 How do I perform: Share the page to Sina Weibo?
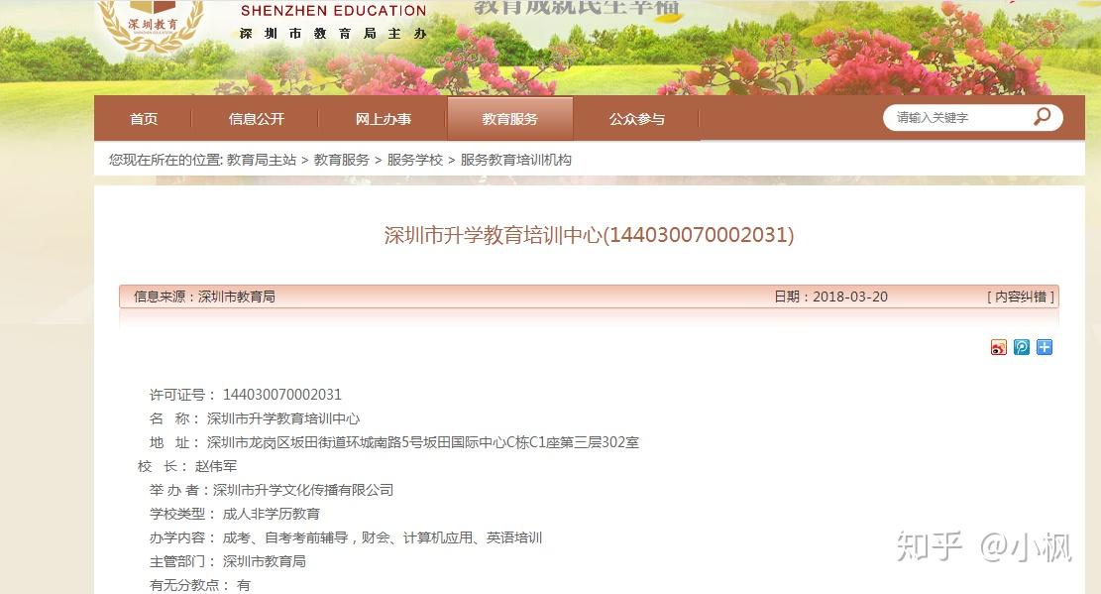(999, 347)
